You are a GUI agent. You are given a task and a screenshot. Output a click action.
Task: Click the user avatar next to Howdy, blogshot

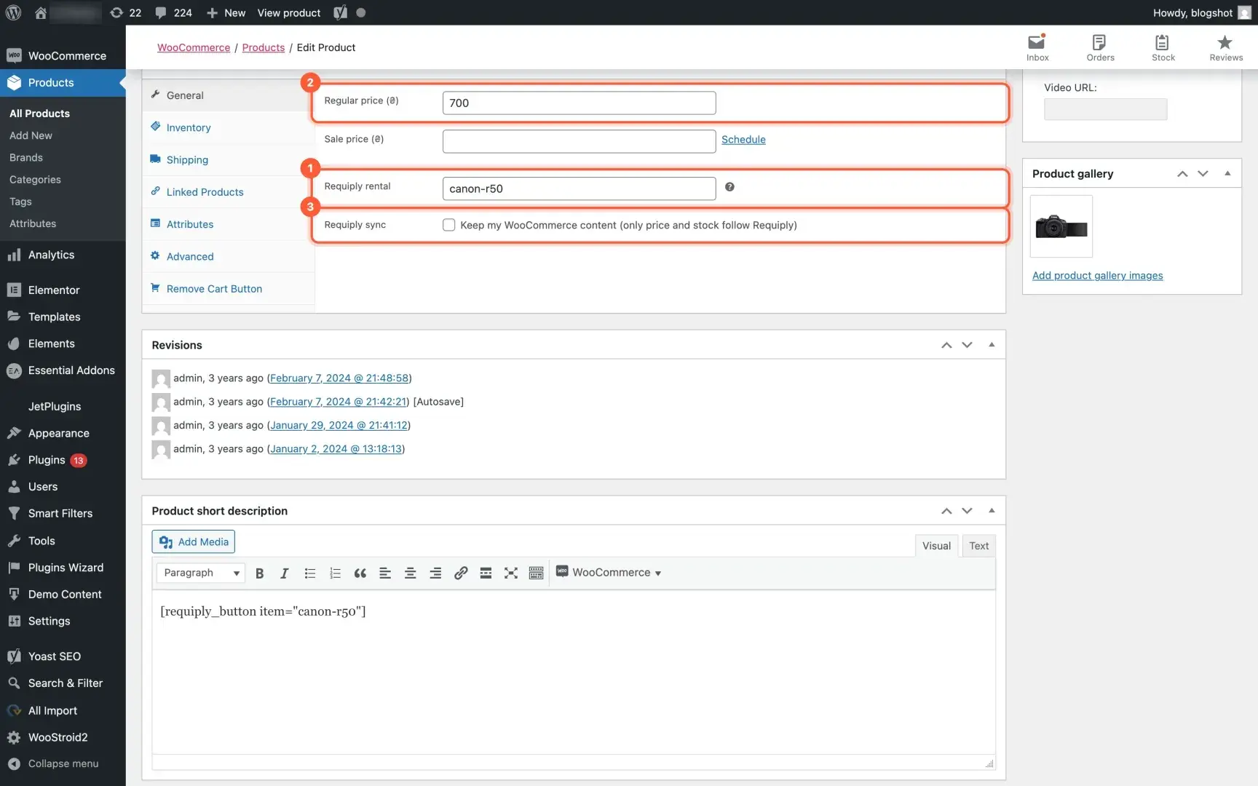point(1244,12)
